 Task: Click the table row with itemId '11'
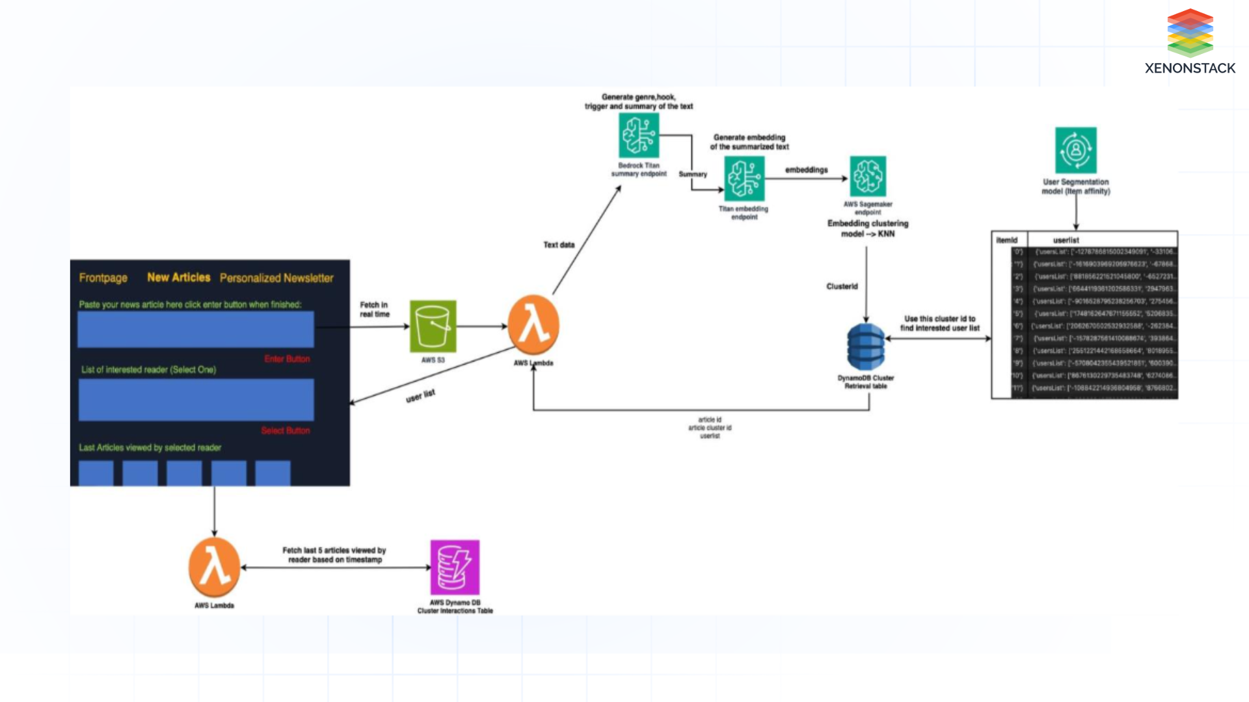1094,388
